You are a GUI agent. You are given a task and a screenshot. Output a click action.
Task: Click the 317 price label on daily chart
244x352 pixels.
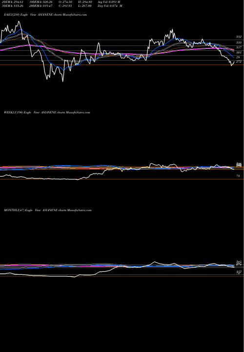pyautogui.click(x=239, y=47)
